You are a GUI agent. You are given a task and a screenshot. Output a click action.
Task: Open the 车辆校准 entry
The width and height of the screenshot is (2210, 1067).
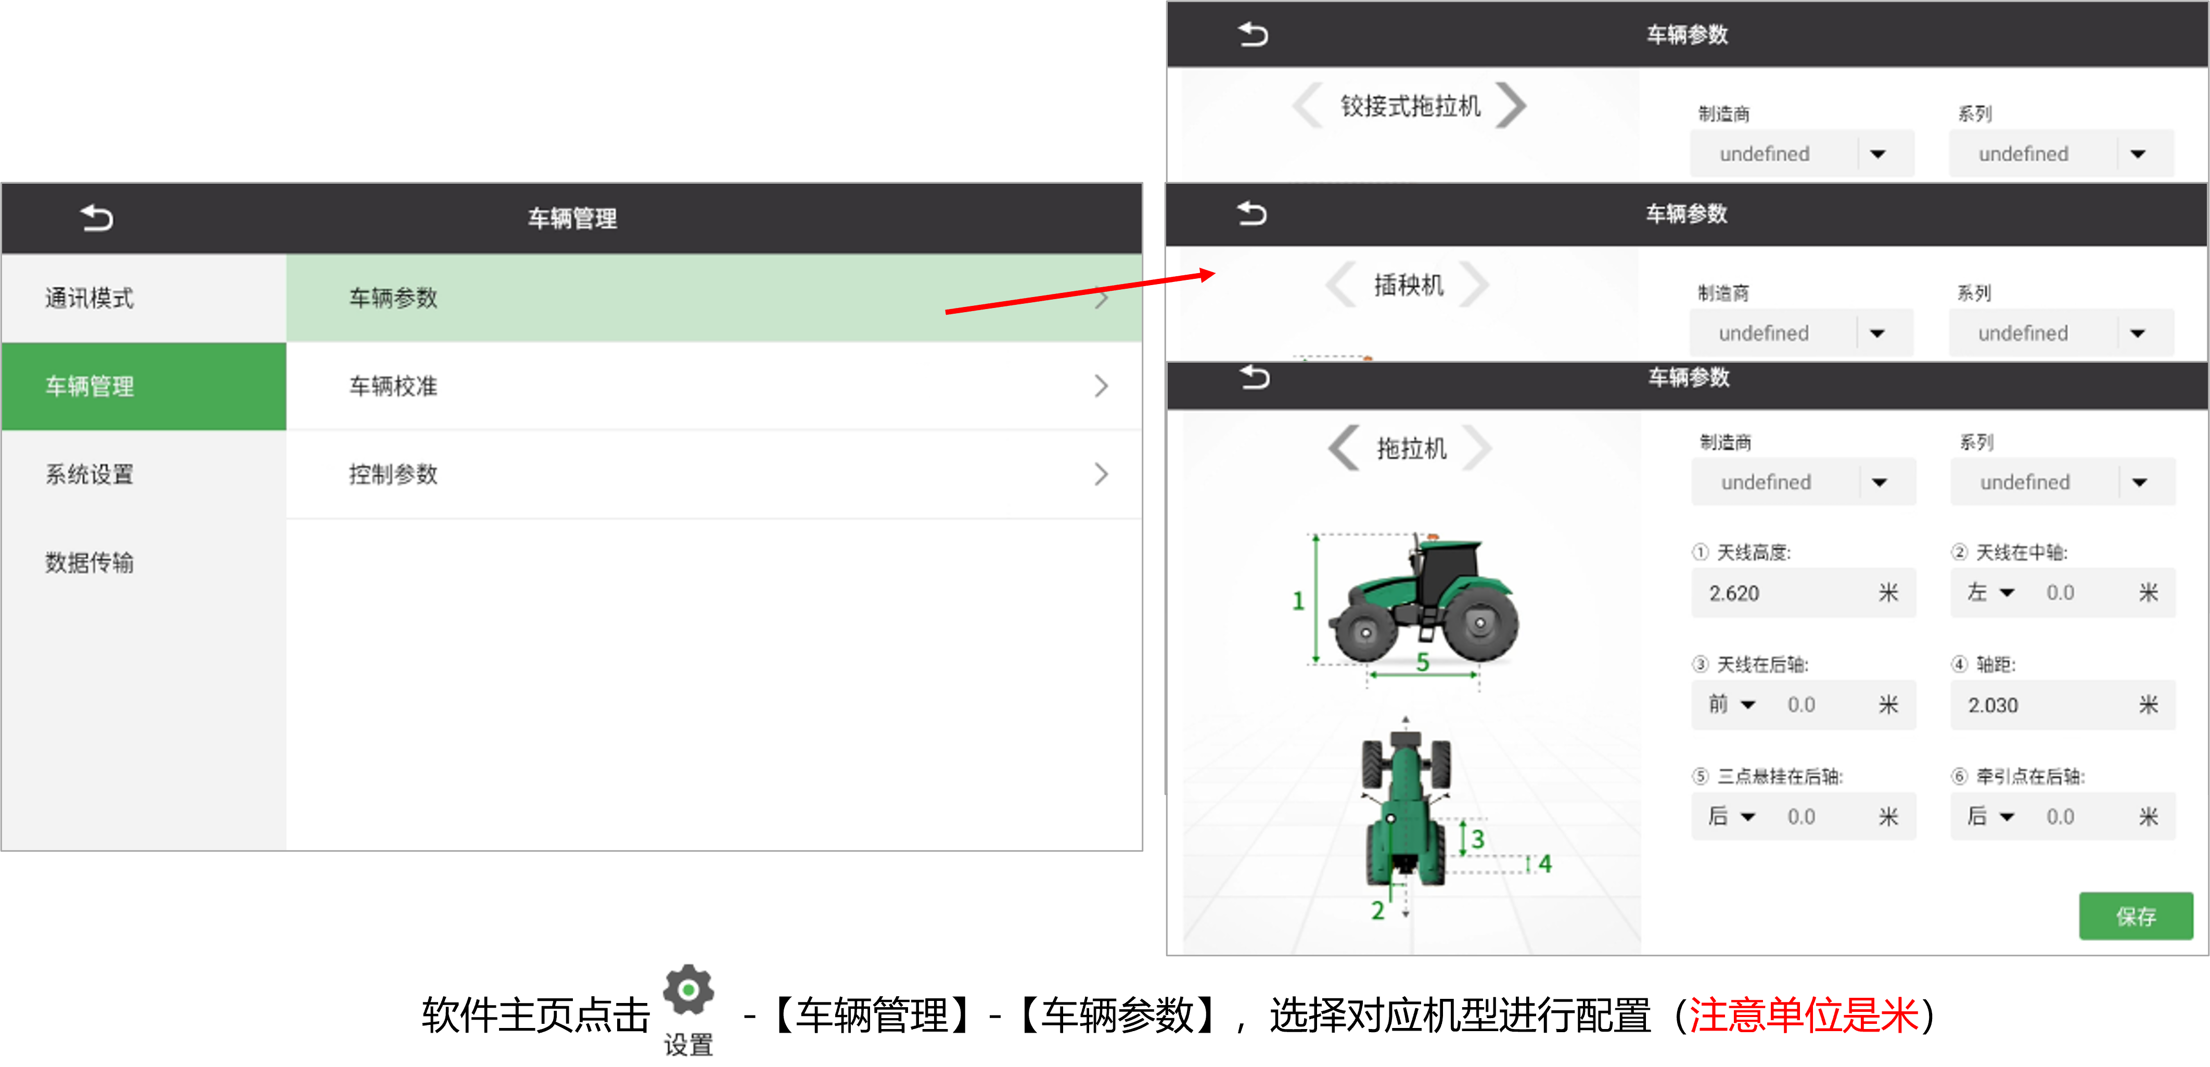click(x=714, y=386)
